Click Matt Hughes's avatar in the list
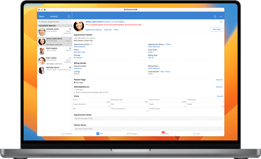 click(42, 51)
